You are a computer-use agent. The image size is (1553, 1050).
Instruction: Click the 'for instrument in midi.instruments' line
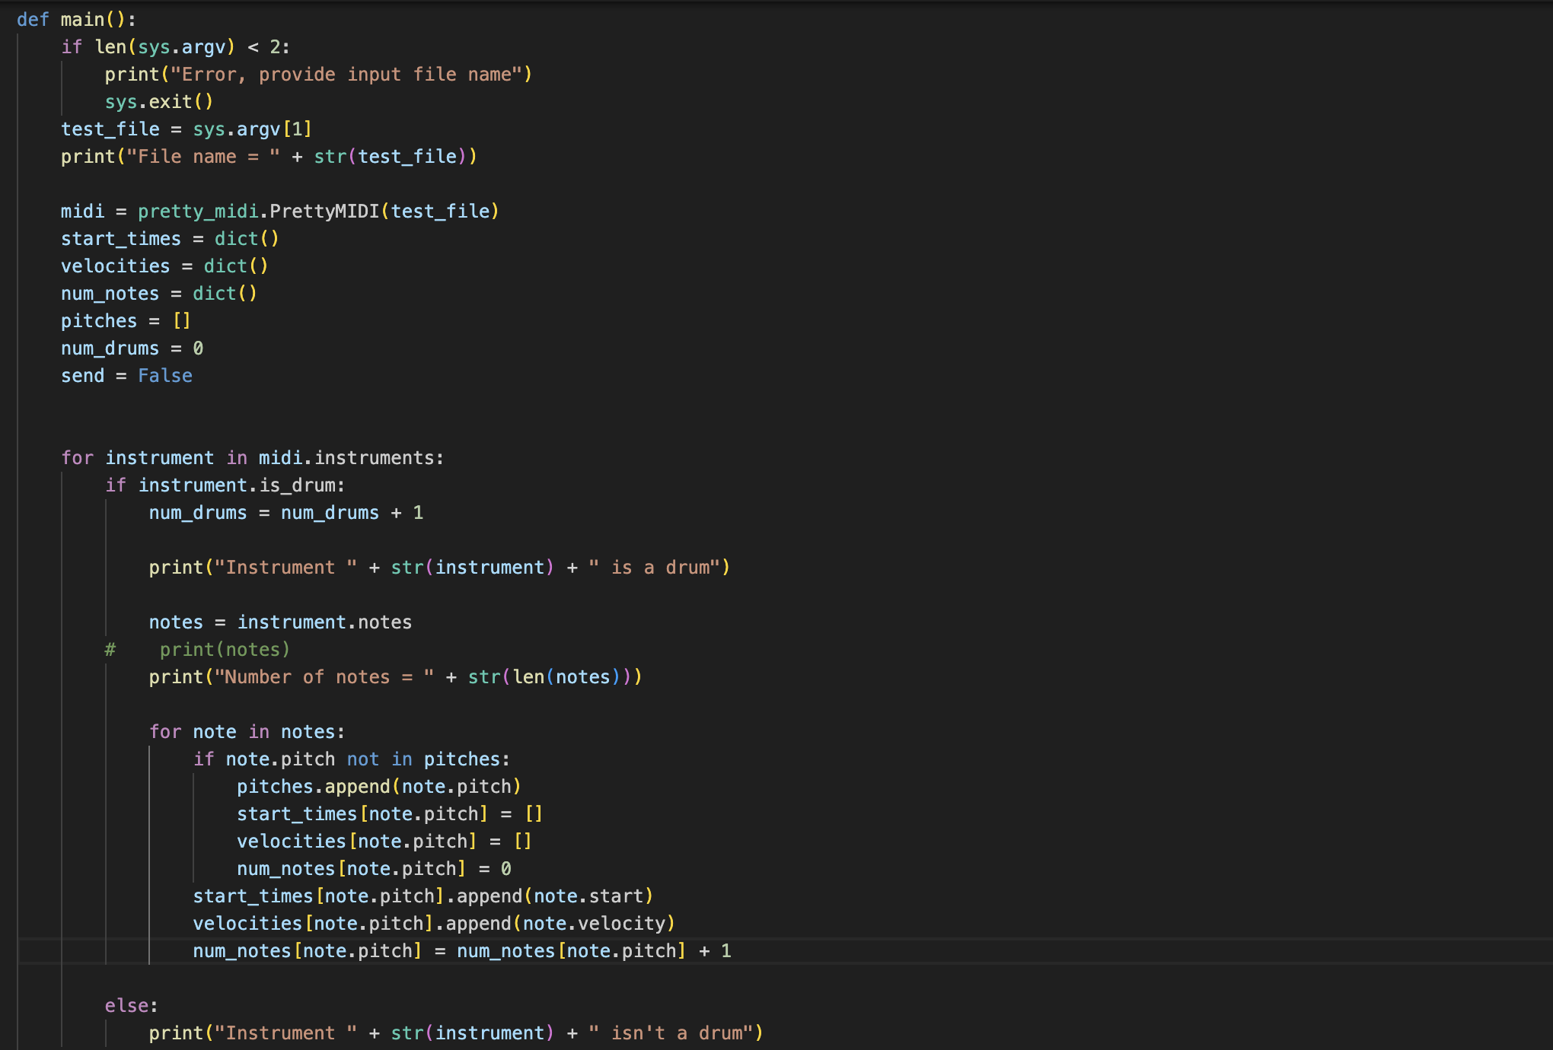pos(251,458)
